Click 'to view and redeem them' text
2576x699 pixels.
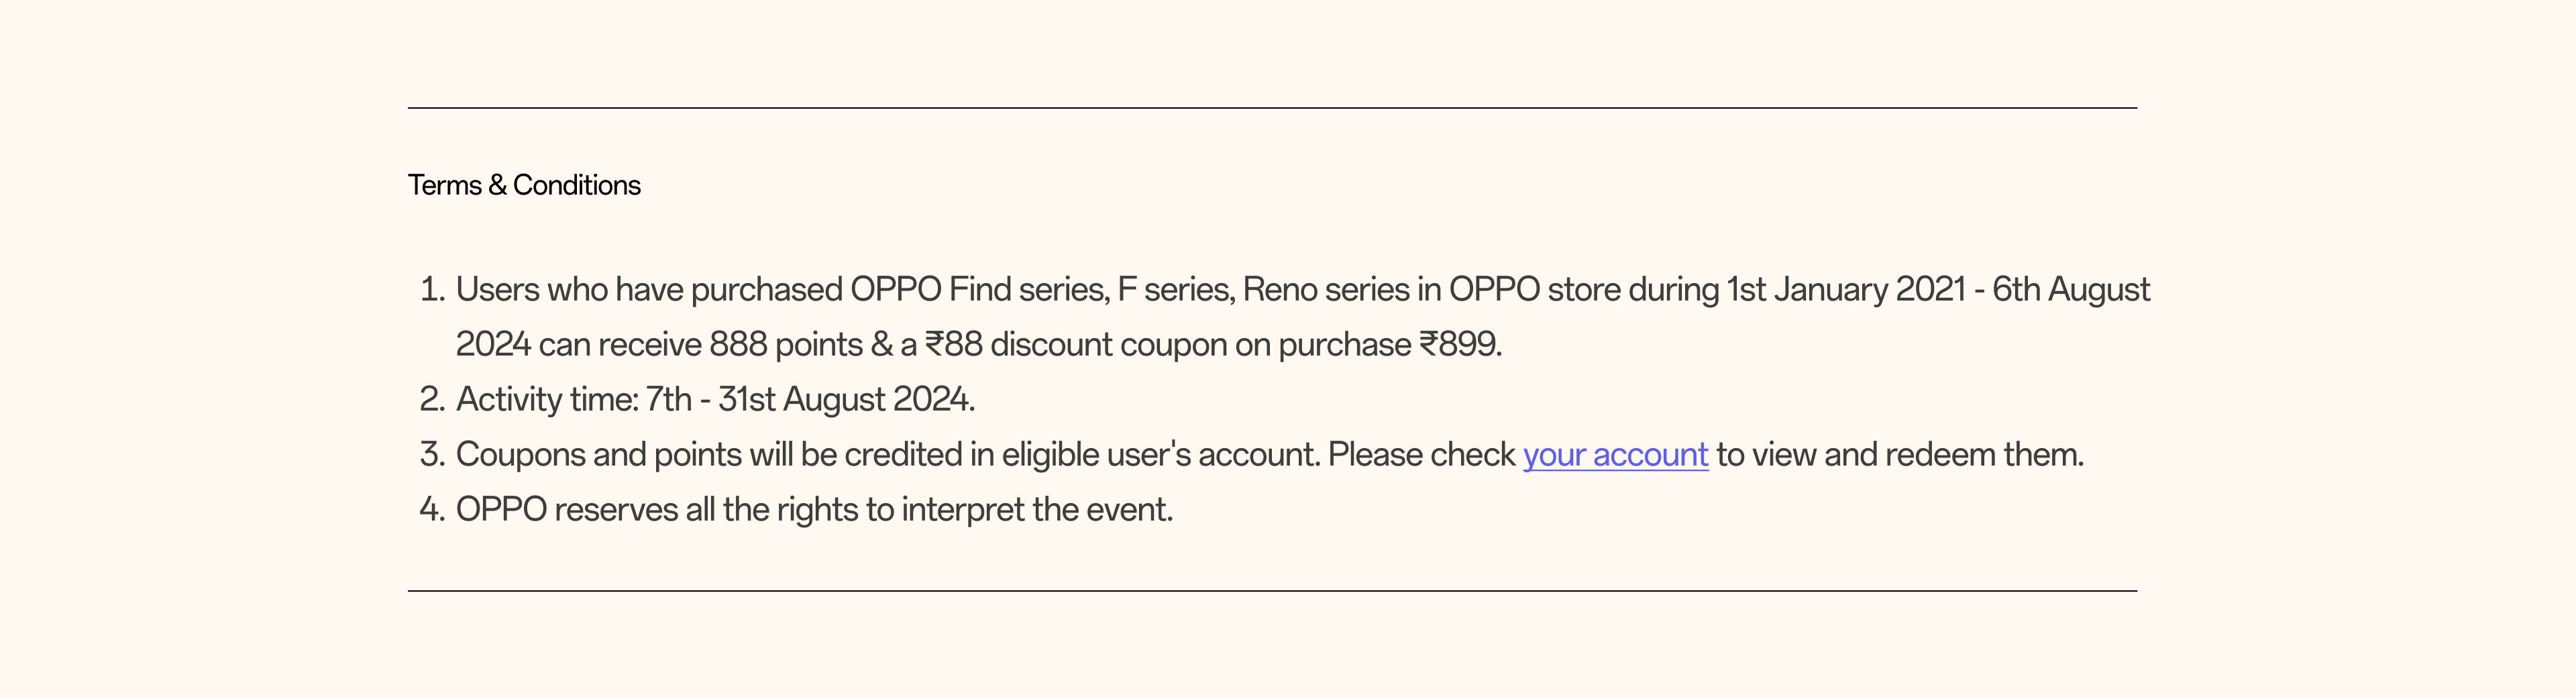pos(1899,455)
